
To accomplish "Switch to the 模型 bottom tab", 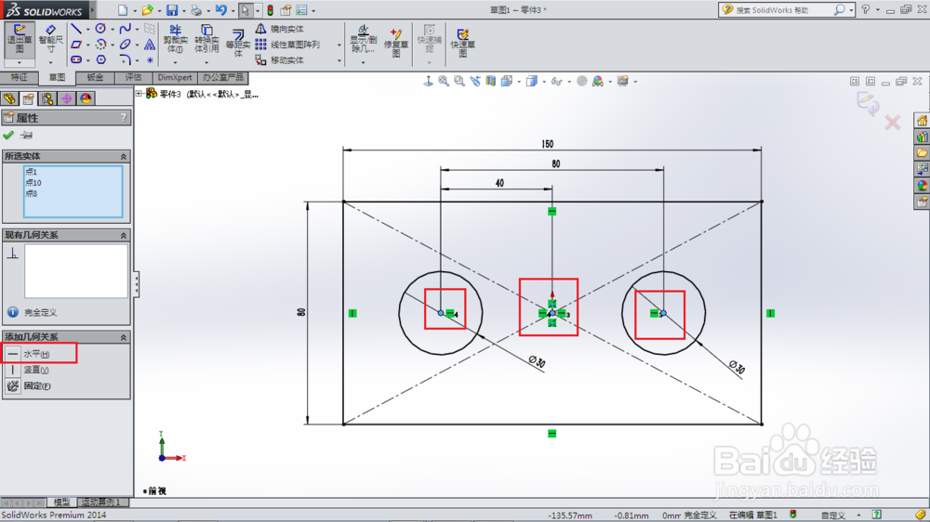I will coord(61,502).
